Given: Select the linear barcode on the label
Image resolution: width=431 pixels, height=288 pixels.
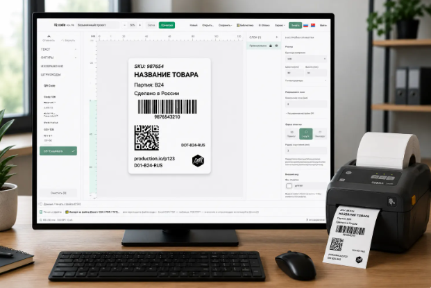Looking at the screenshot, I should tap(167, 107).
